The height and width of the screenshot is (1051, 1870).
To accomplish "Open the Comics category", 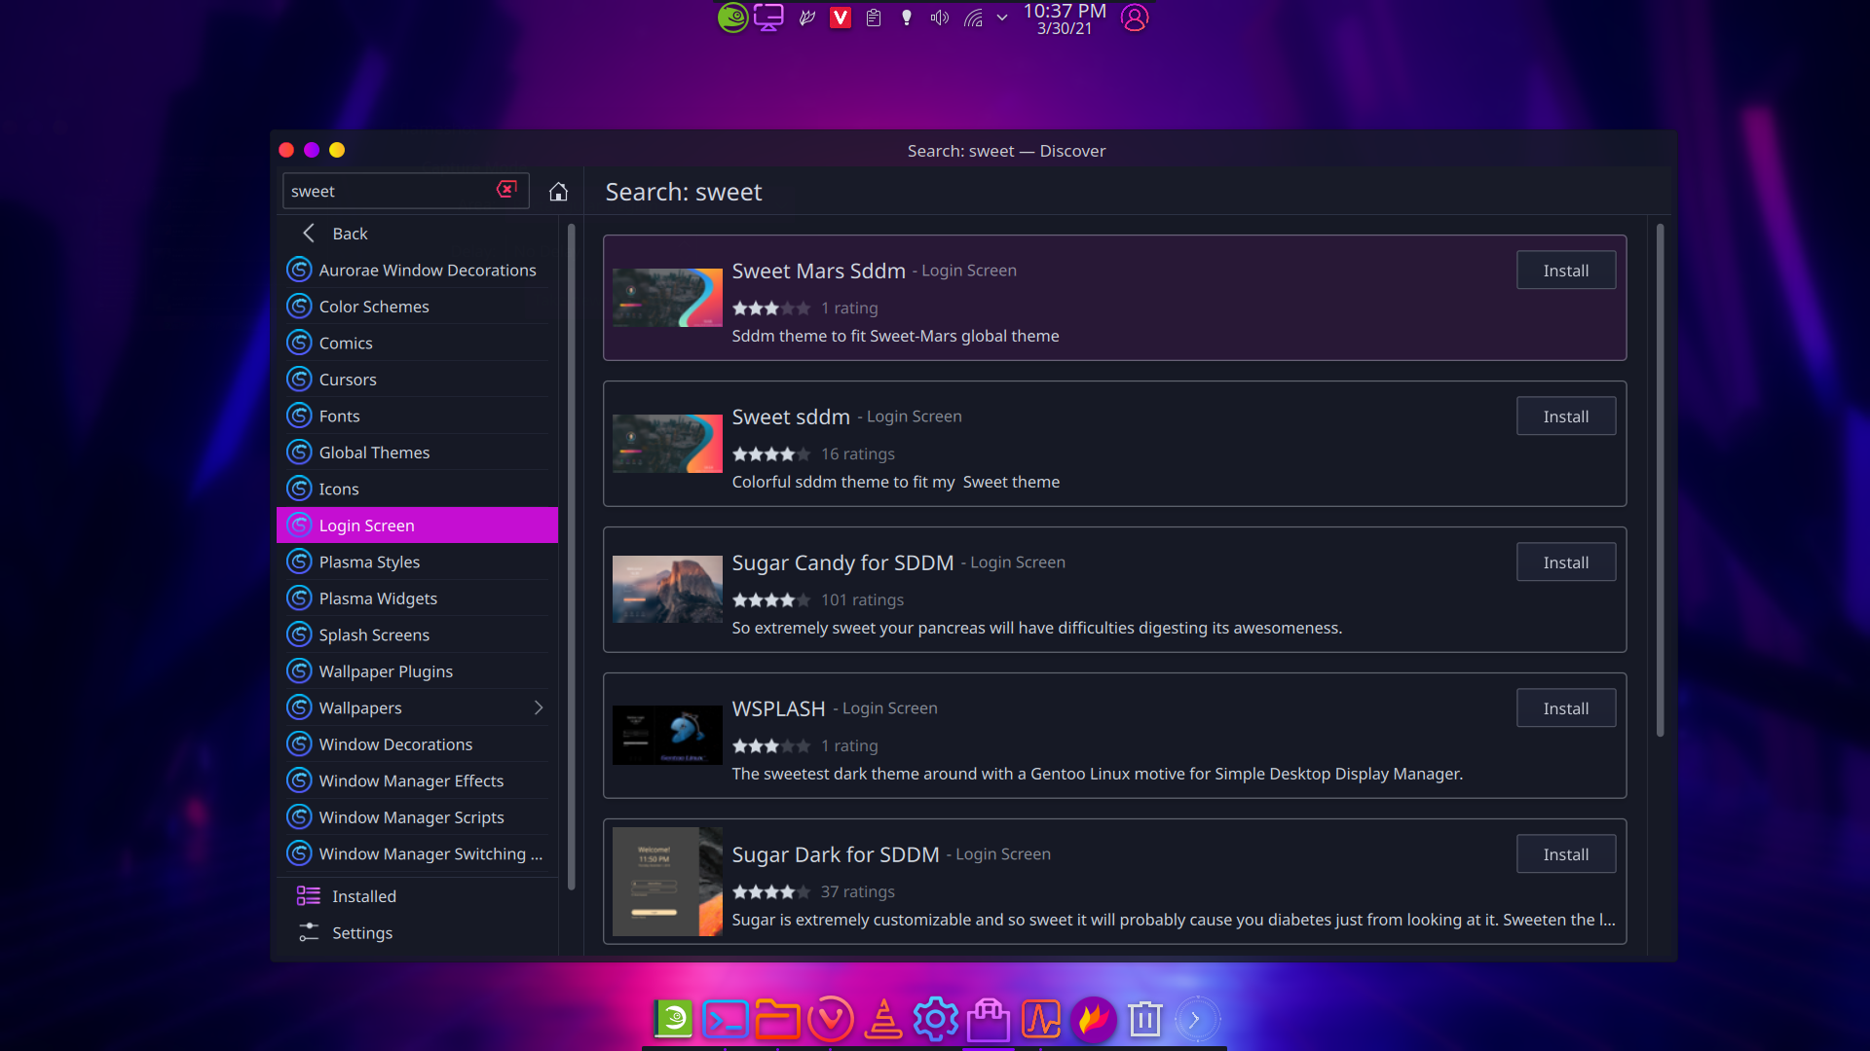I will [417, 343].
